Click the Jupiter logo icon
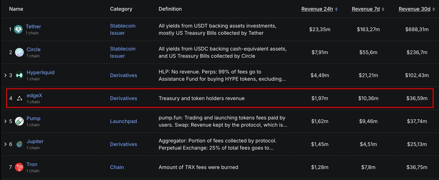The width and height of the screenshot is (439, 180). click(19, 144)
